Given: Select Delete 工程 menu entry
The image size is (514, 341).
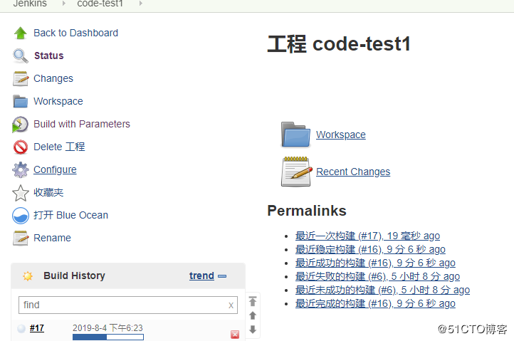Looking at the screenshot, I should [x=59, y=147].
